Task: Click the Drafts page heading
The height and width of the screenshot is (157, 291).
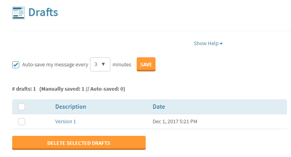Action: point(43,13)
